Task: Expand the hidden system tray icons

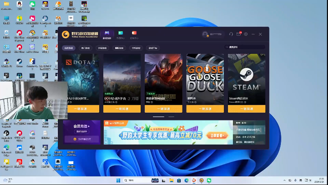Action: (x=284, y=180)
